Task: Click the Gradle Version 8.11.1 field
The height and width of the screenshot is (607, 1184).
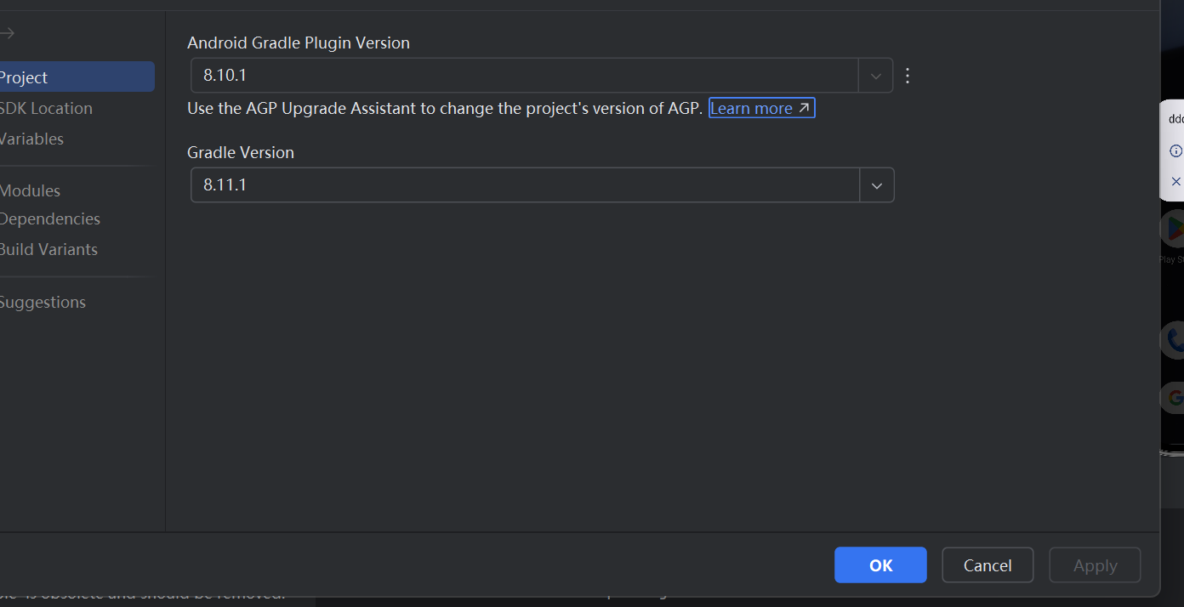Action: click(x=524, y=185)
